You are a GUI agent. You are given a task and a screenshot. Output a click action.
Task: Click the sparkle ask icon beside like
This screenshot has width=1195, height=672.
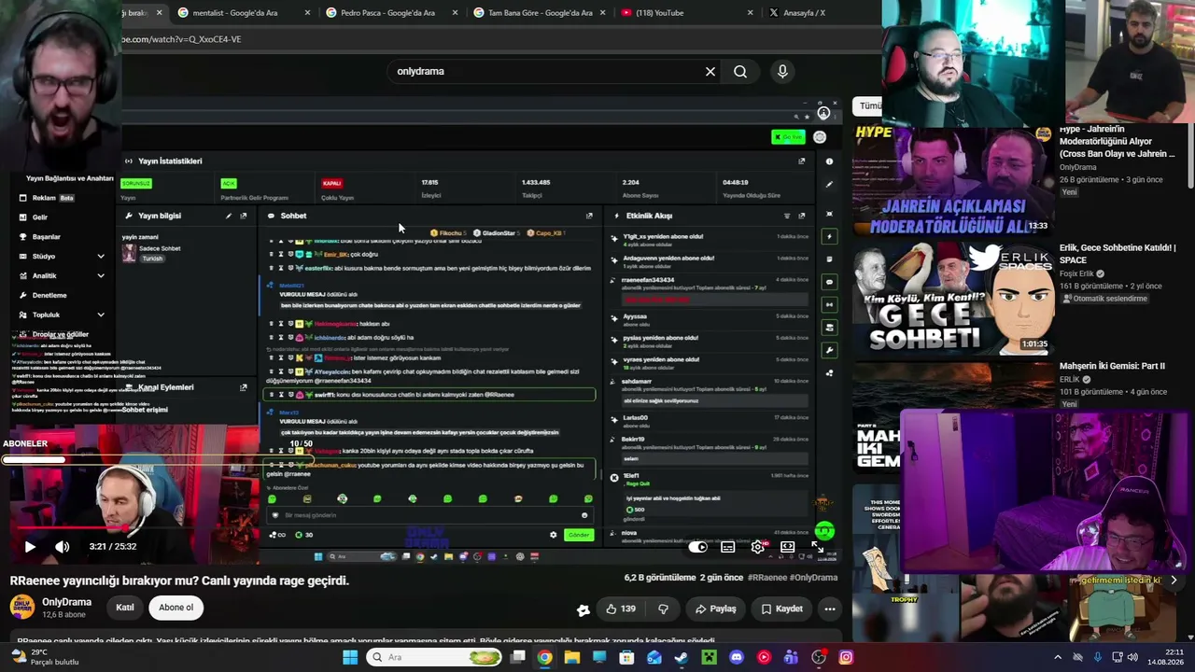pos(583,609)
